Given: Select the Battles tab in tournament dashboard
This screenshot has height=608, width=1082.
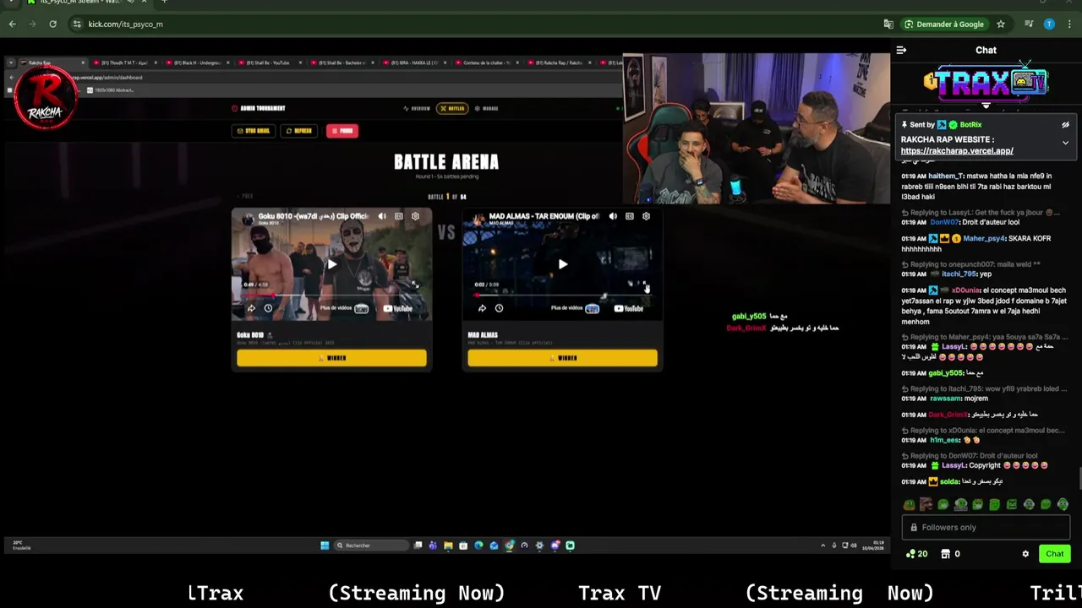Looking at the screenshot, I should click(x=452, y=108).
